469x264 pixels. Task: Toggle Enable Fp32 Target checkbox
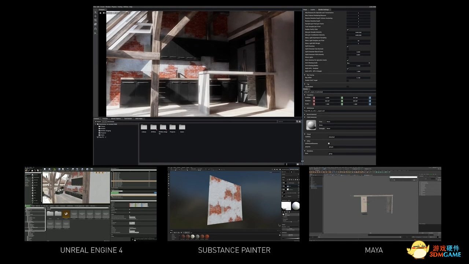point(348,80)
